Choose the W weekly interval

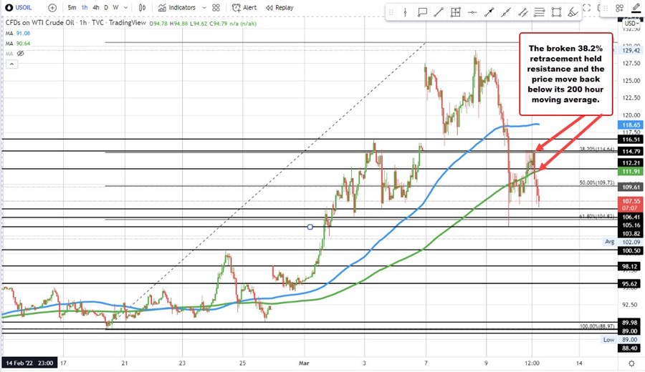[x=115, y=7]
